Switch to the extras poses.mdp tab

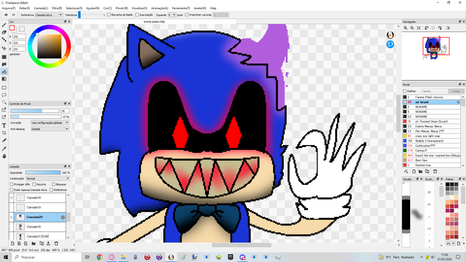click(154, 22)
